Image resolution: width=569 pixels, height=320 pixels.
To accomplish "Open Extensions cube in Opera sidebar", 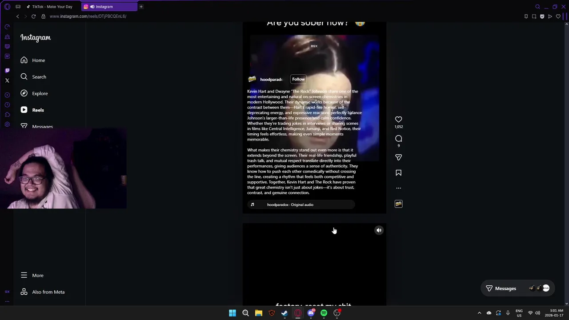I will 7,115.
